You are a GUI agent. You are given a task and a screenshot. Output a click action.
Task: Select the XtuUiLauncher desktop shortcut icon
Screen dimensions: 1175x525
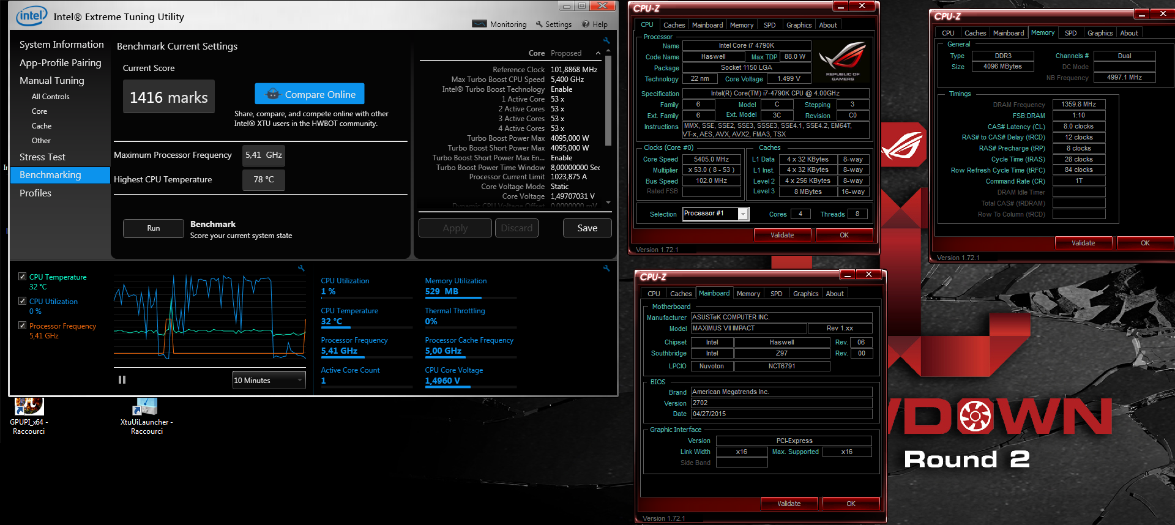(146, 406)
